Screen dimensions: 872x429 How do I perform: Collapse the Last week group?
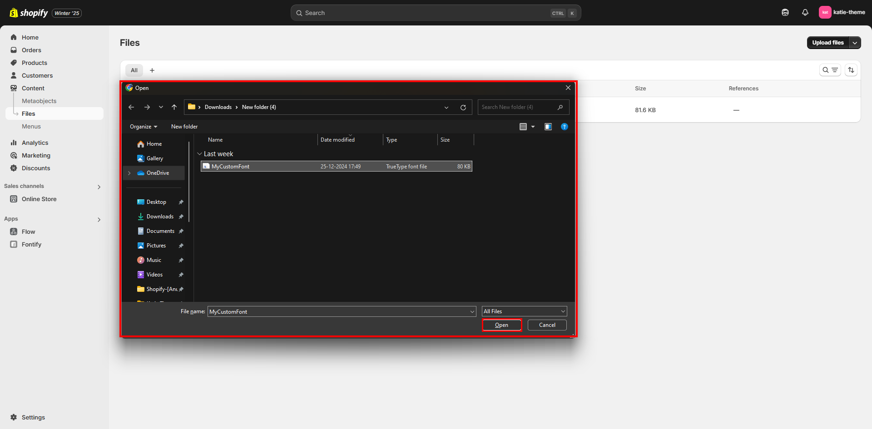tap(199, 154)
